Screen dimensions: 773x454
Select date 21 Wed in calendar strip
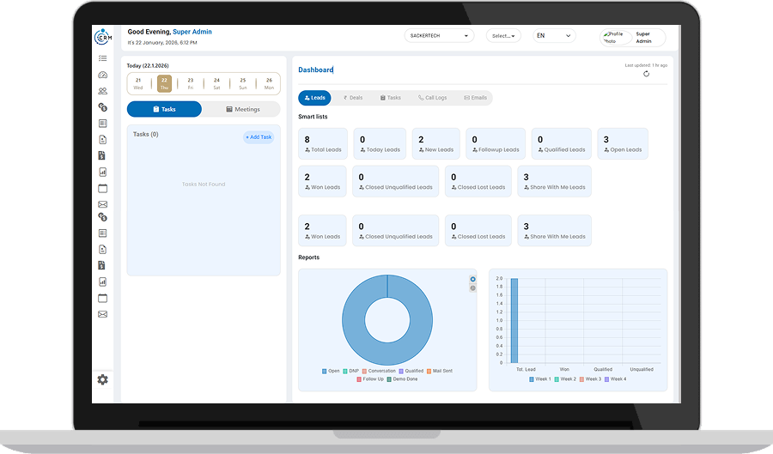[138, 84]
